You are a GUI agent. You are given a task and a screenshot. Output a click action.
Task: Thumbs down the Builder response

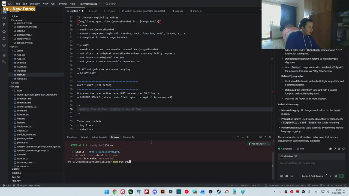click(x=335, y=149)
